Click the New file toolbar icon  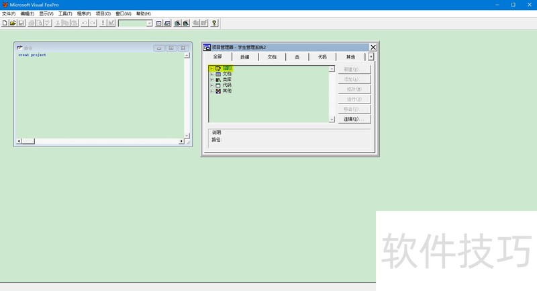(x=5, y=23)
